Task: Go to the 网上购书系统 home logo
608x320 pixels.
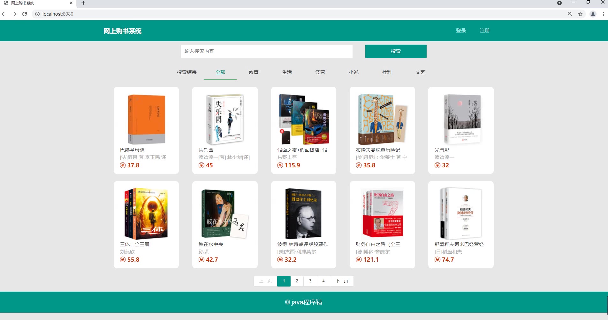Action: (122, 31)
